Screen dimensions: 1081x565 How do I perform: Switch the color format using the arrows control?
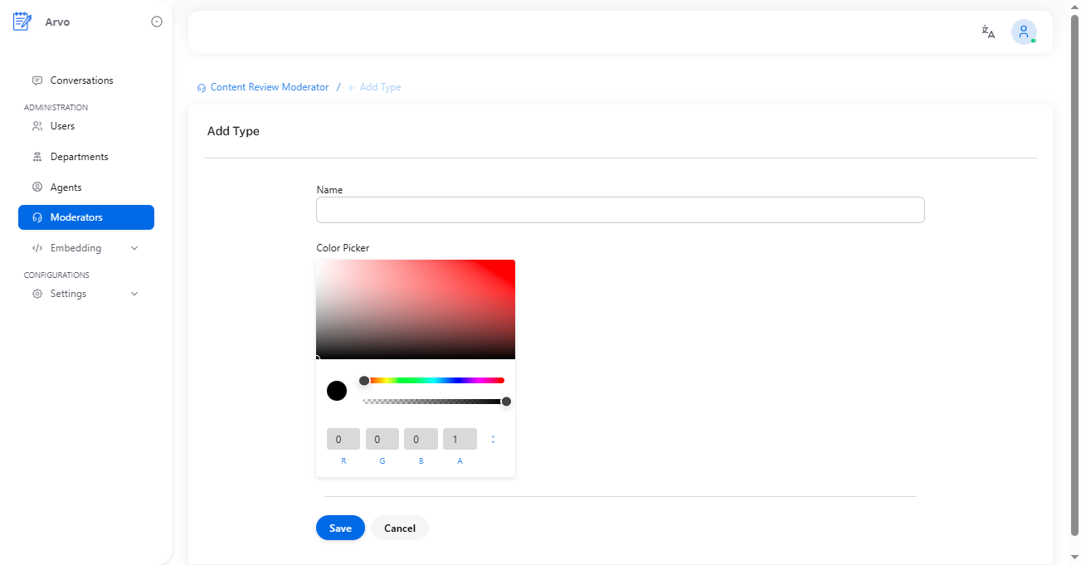point(494,439)
